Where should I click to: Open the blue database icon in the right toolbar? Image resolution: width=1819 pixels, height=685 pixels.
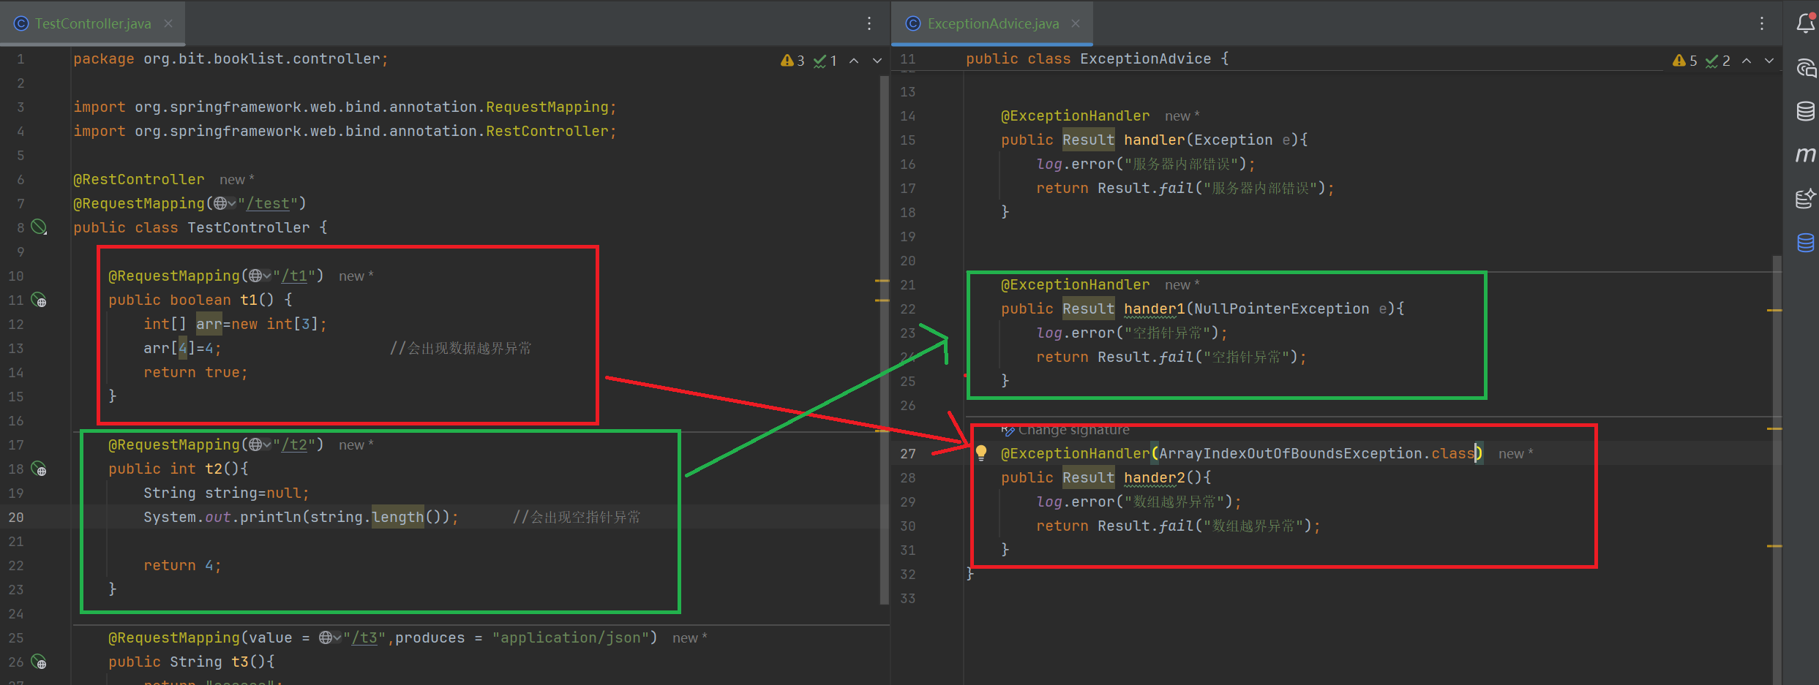coord(1805,242)
